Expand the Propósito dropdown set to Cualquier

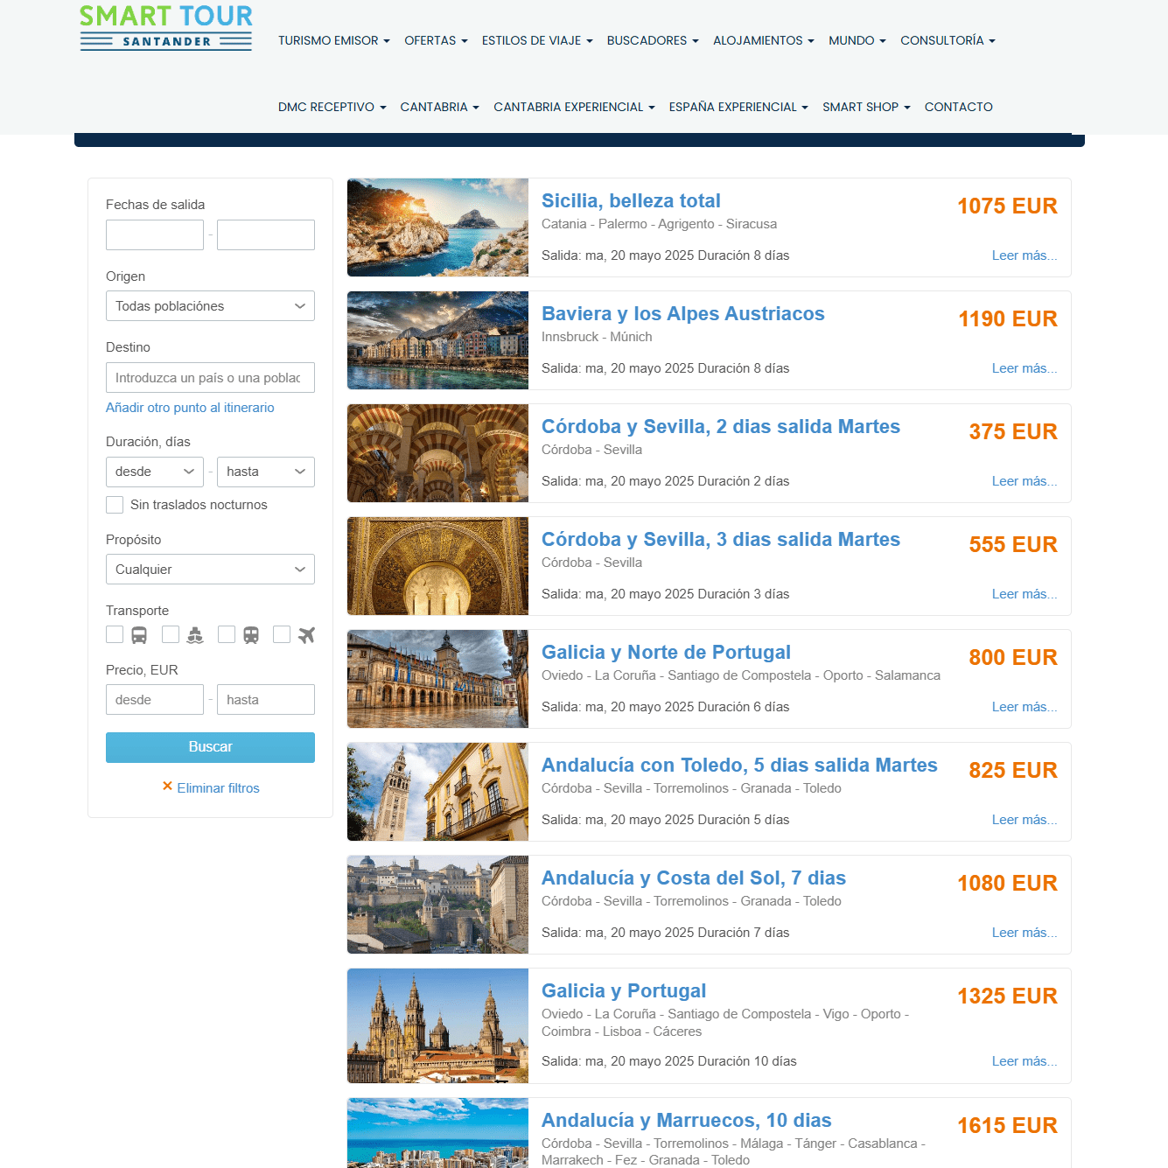[x=210, y=570]
